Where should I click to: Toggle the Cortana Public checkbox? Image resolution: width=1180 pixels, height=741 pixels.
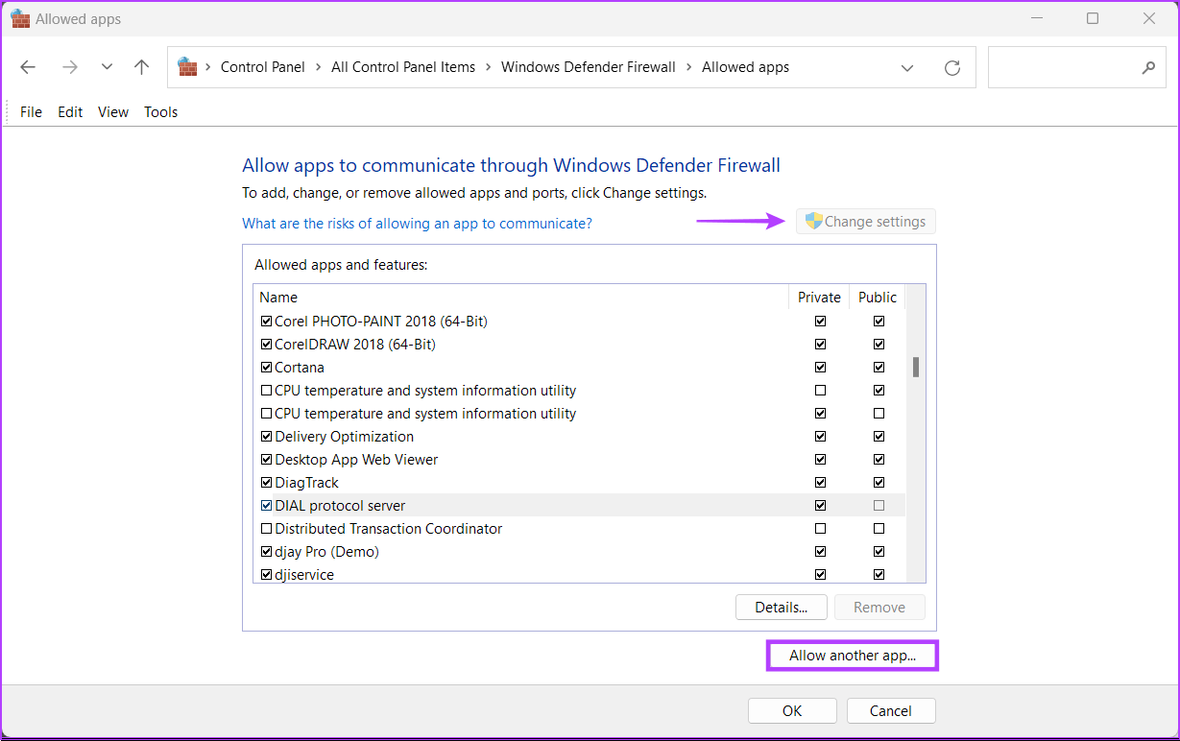point(879,368)
